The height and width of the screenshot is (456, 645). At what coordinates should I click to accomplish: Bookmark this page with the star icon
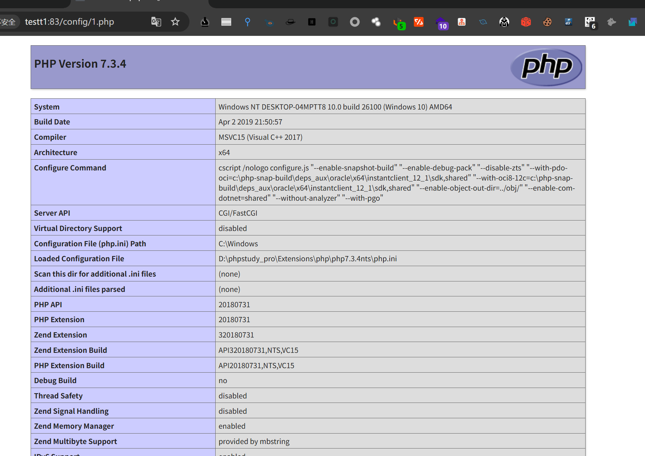tap(175, 22)
